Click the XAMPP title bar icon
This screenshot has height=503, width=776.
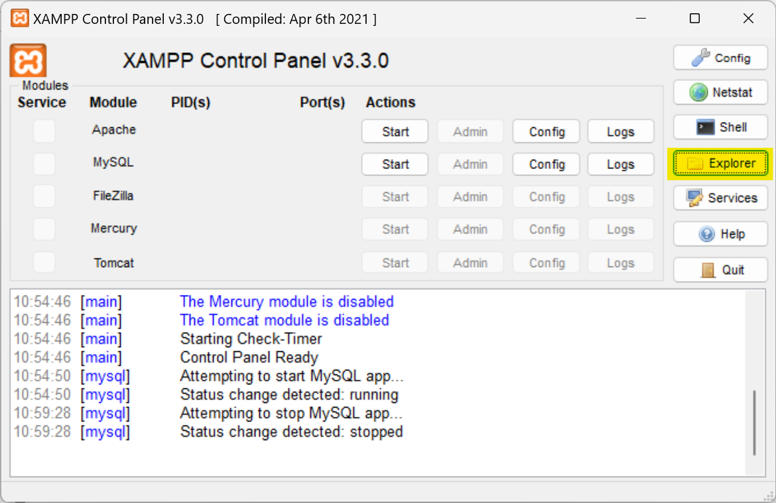point(20,19)
